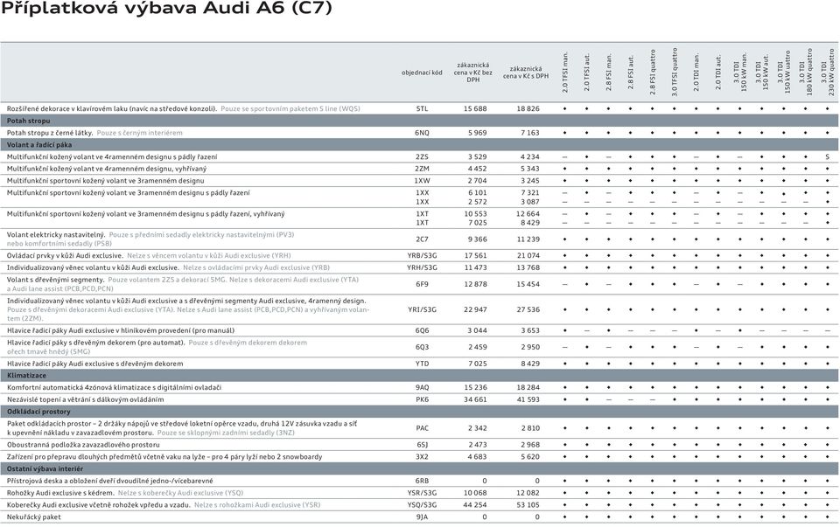Screen dimensions: 840x527
Task: Click the '2.0 TDI aut.' column header
Action: (718, 73)
